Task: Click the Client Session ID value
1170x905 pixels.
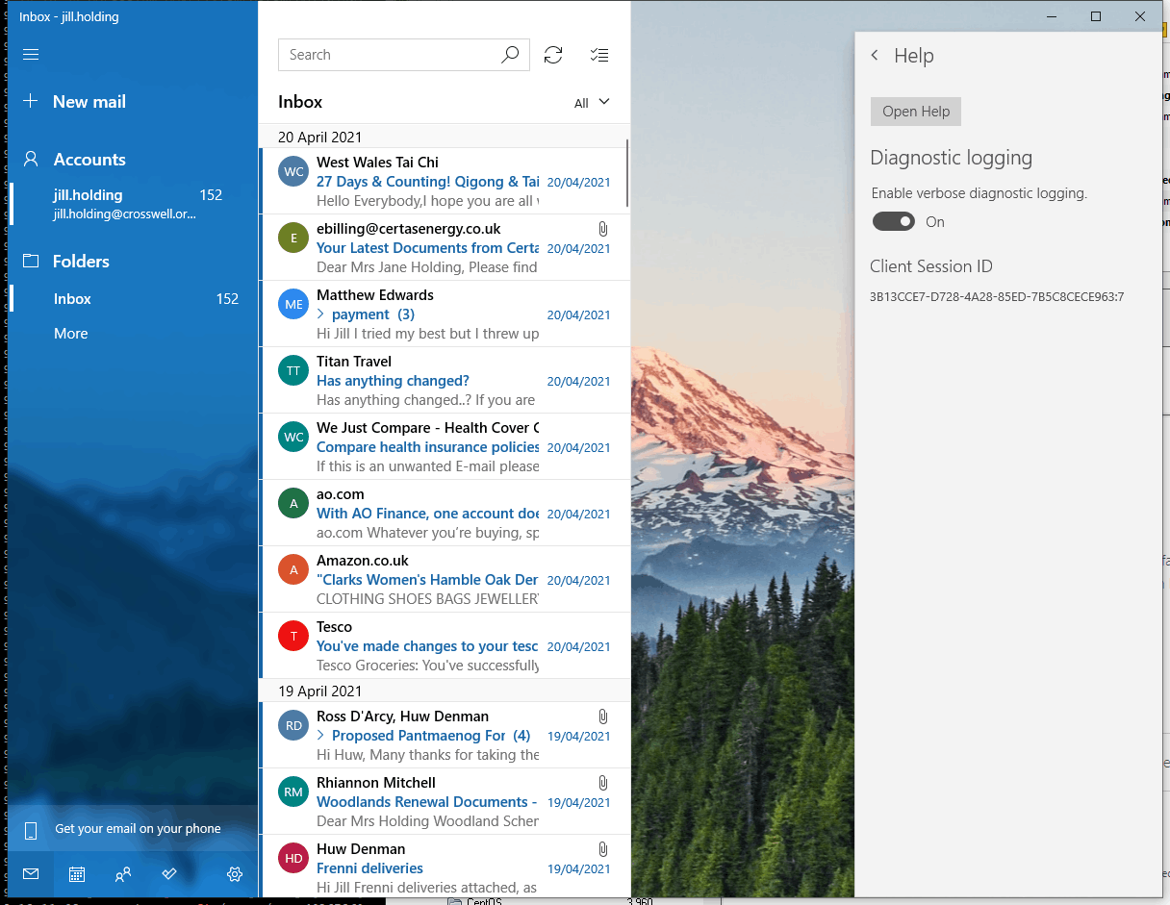Action: point(997,296)
